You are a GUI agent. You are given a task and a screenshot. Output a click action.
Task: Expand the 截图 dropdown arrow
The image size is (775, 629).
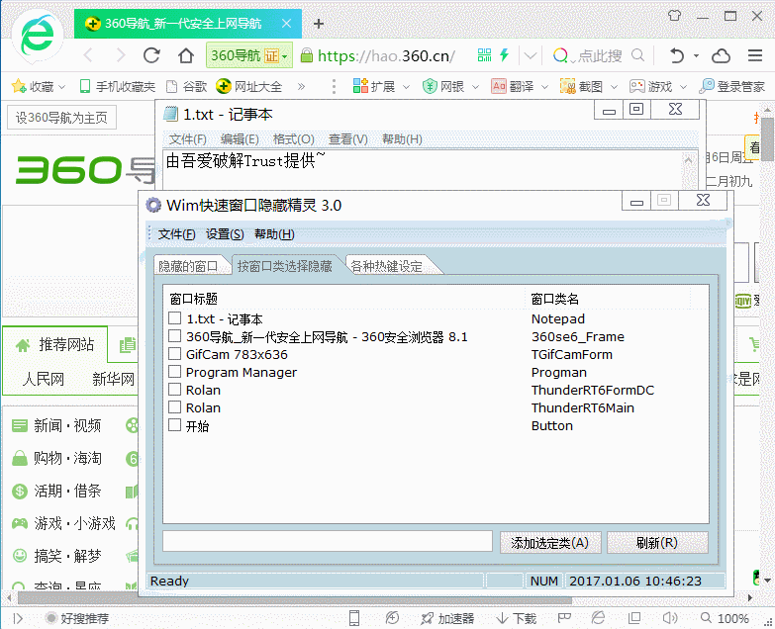point(614,87)
